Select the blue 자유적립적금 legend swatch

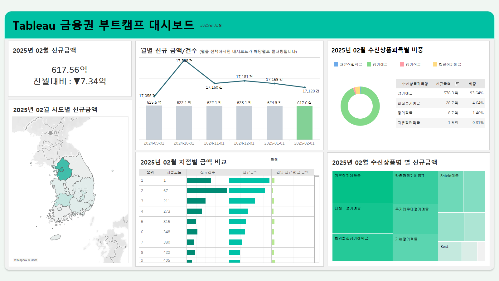click(x=336, y=64)
